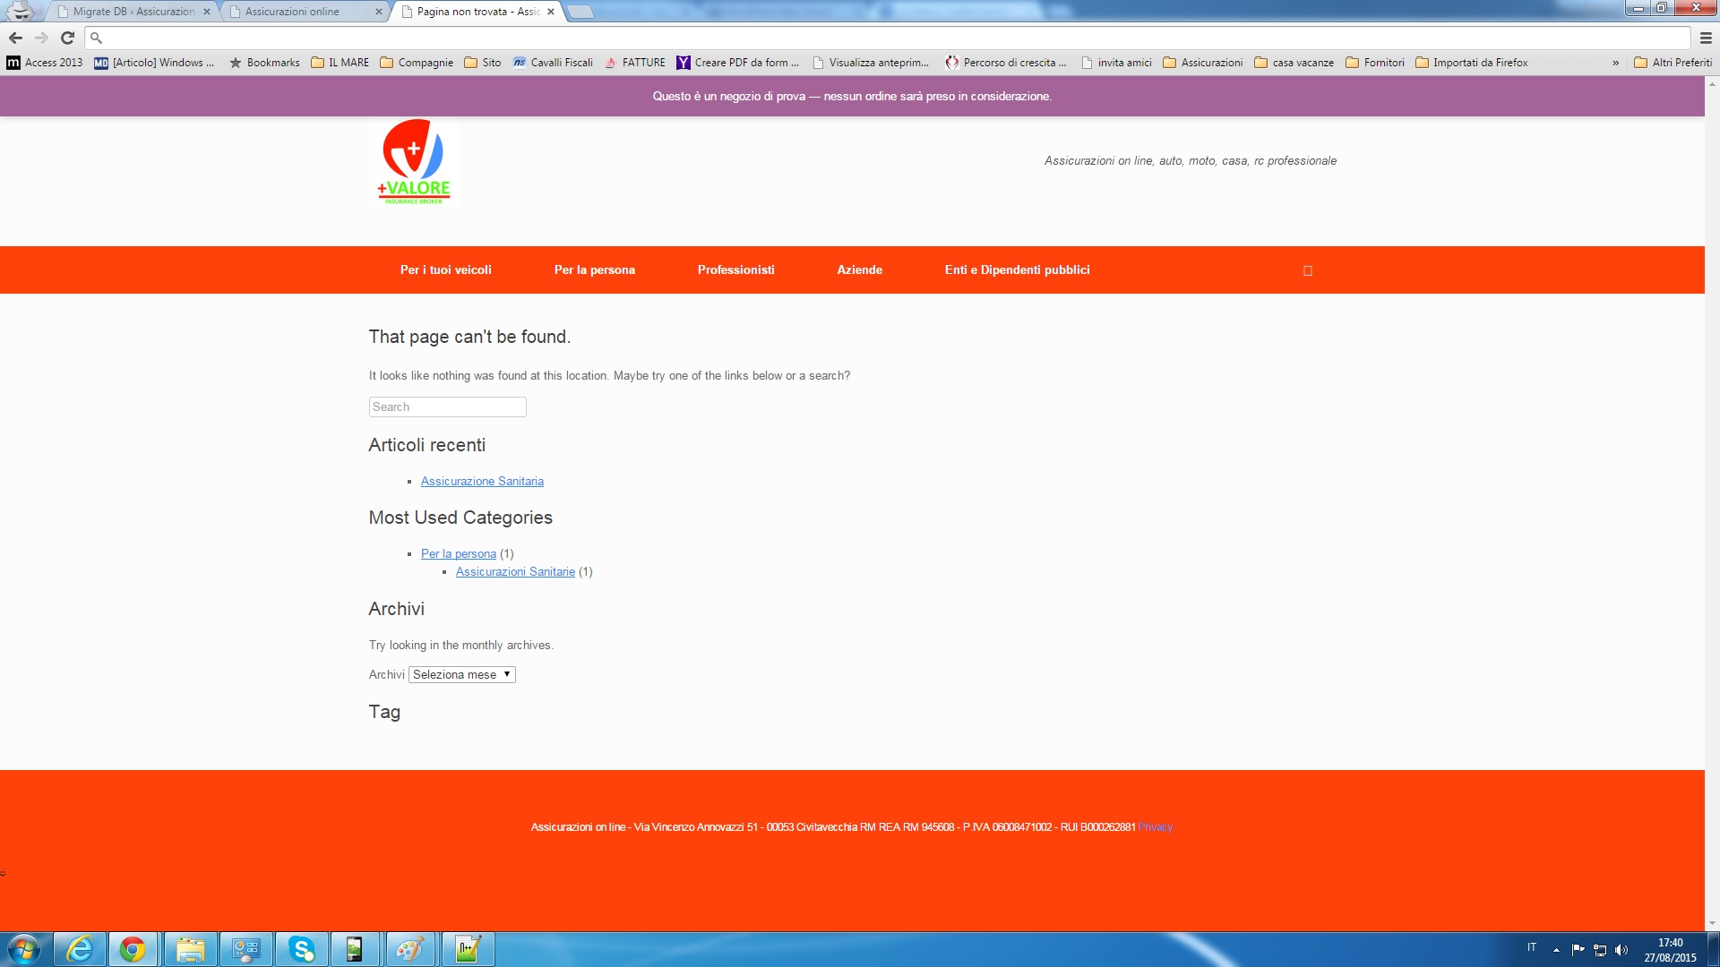Image resolution: width=1720 pixels, height=967 pixels.
Task: Show hidden tray icons arrow
Action: point(1556,949)
